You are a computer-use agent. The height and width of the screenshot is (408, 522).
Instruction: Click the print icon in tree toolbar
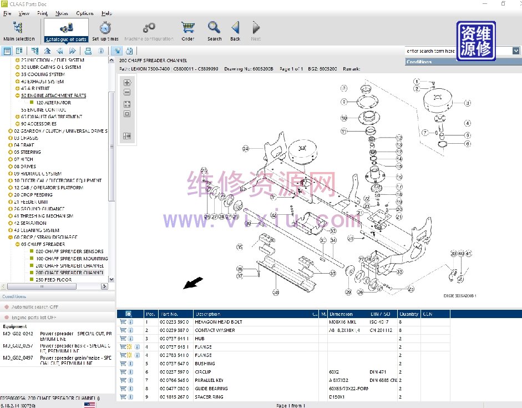click(88, 51)
